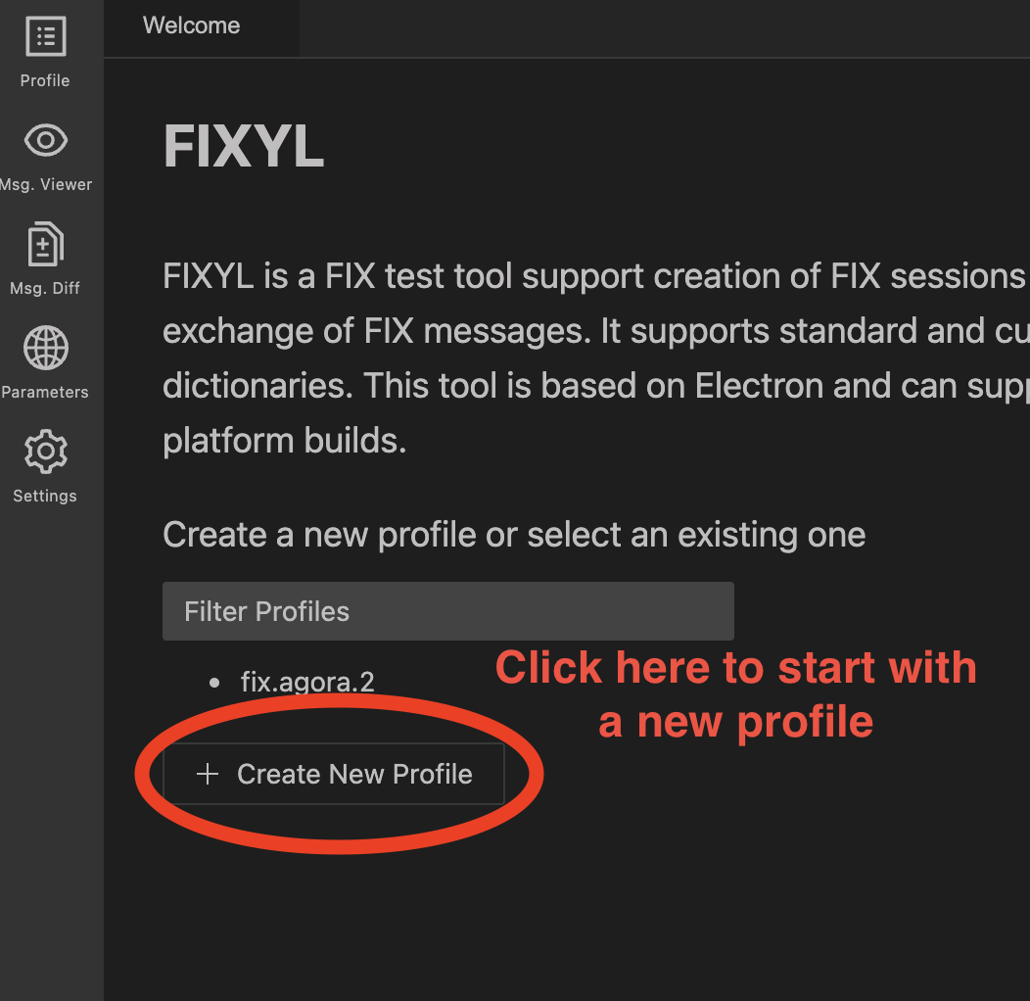The height and width of the screenshot is (1001, 1030).
Task: Click the "Settings" sidebar label
Action: click(x=45, y=496)
